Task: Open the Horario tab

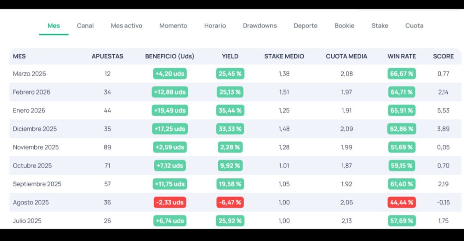Action: [215, 26]
